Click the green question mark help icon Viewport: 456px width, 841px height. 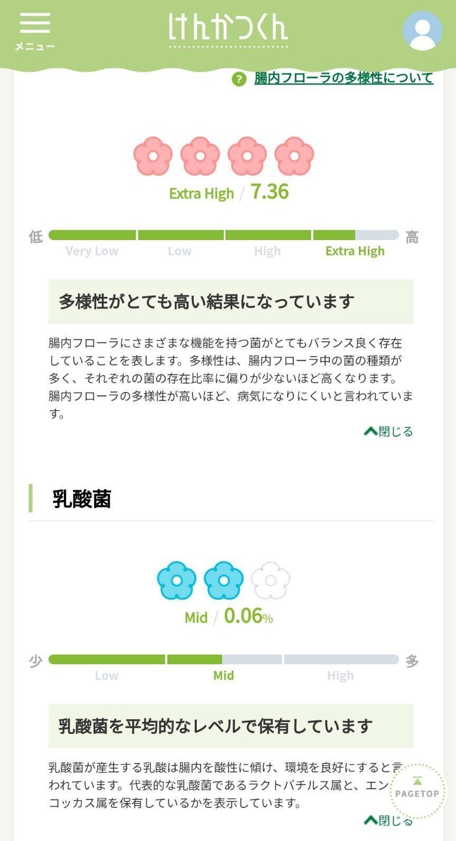pyautogui.click(x=239, y=79)
